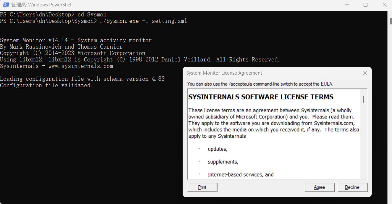392x204 pixels.
Task: Maximize the PowerShell window
Action: click(x=365, y=5)
